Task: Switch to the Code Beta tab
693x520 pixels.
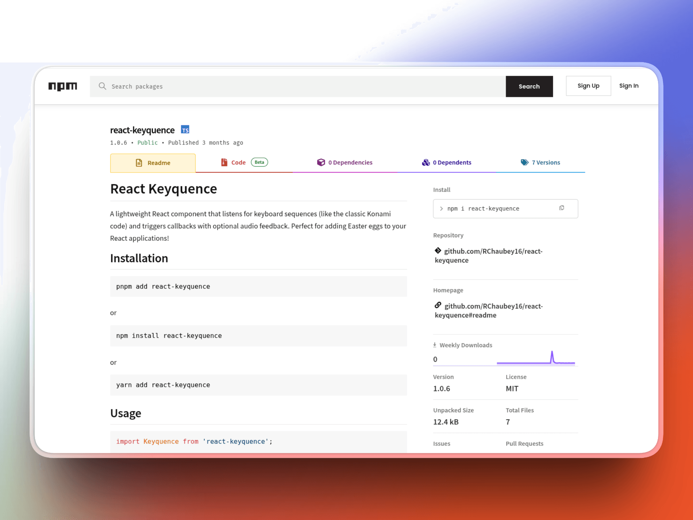Action: [238, 162]
